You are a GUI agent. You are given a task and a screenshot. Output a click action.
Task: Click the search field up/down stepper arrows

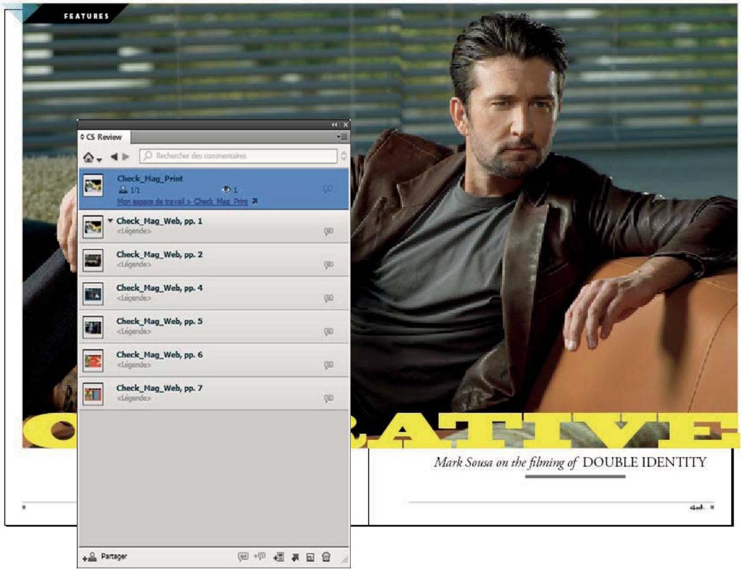click(x=343, y=156)
